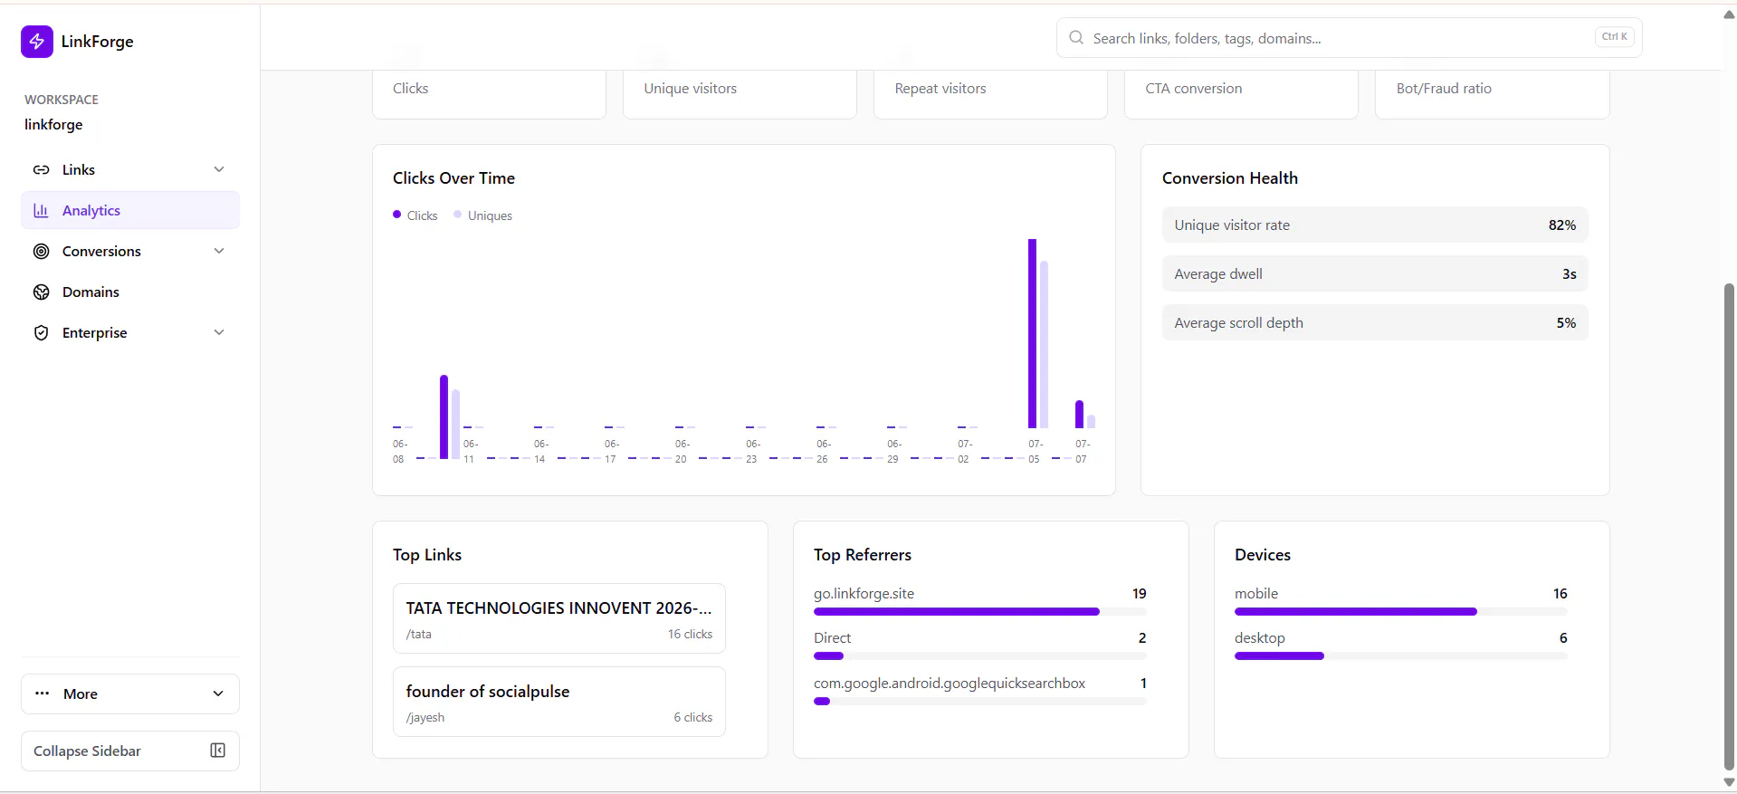Go to the Domains page
The width and height of the screenshot is (1737, 794).
pyautogui.click(x=130, y=292)
